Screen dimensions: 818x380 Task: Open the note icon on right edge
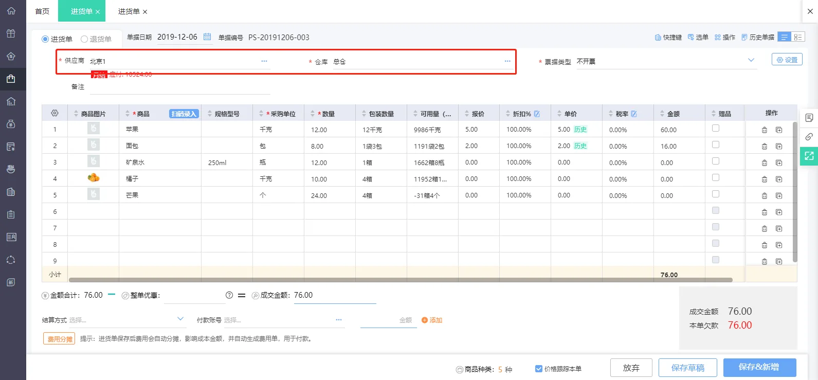(809, 118)
